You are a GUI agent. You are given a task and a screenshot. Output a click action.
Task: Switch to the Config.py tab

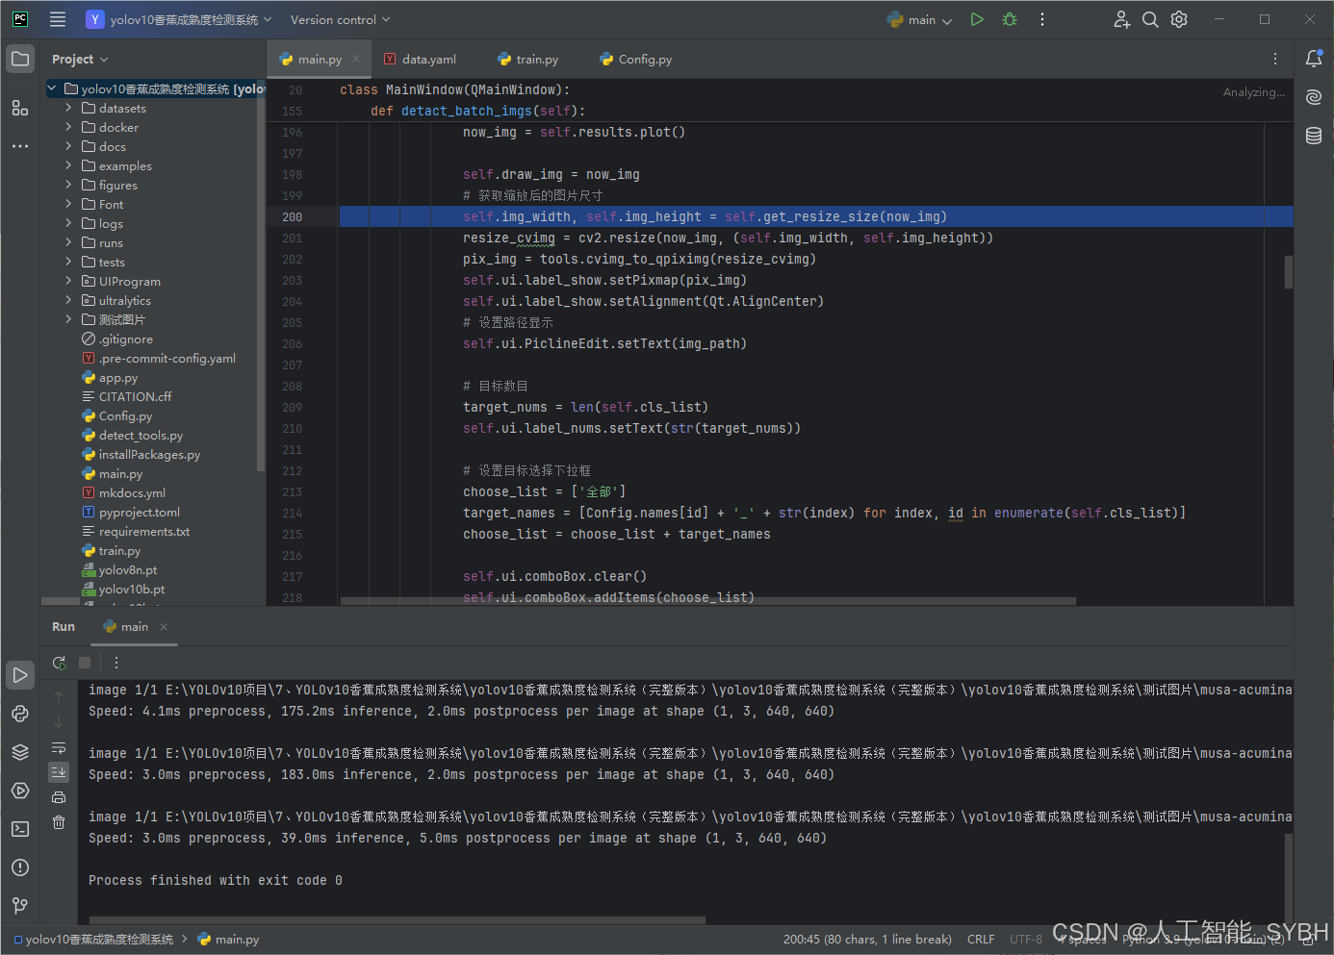636,60
